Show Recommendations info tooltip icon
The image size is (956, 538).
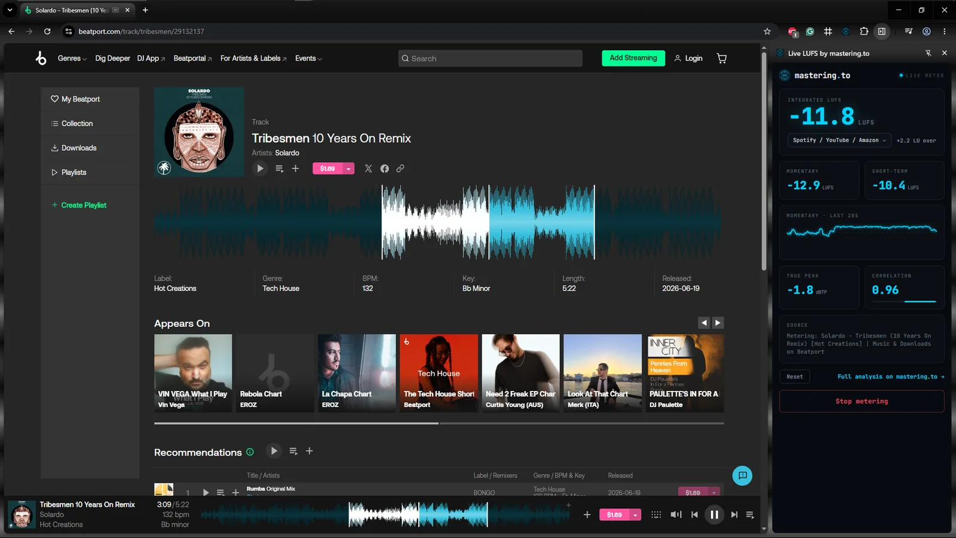click(x=250, y=452)
